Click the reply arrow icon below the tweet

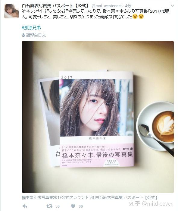point(25,206)
